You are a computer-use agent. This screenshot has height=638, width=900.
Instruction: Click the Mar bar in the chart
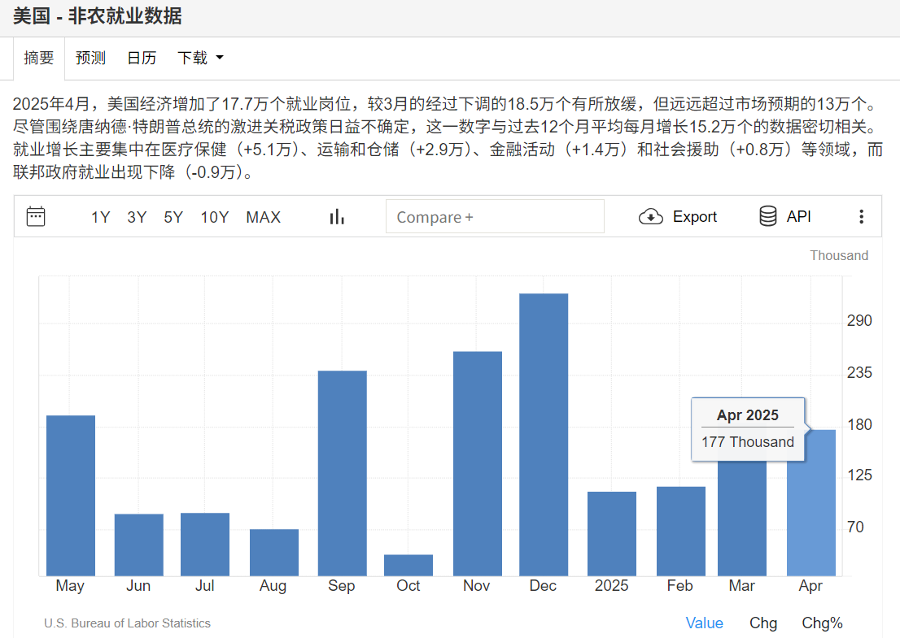pyautogui.click(x=742, y=519)
